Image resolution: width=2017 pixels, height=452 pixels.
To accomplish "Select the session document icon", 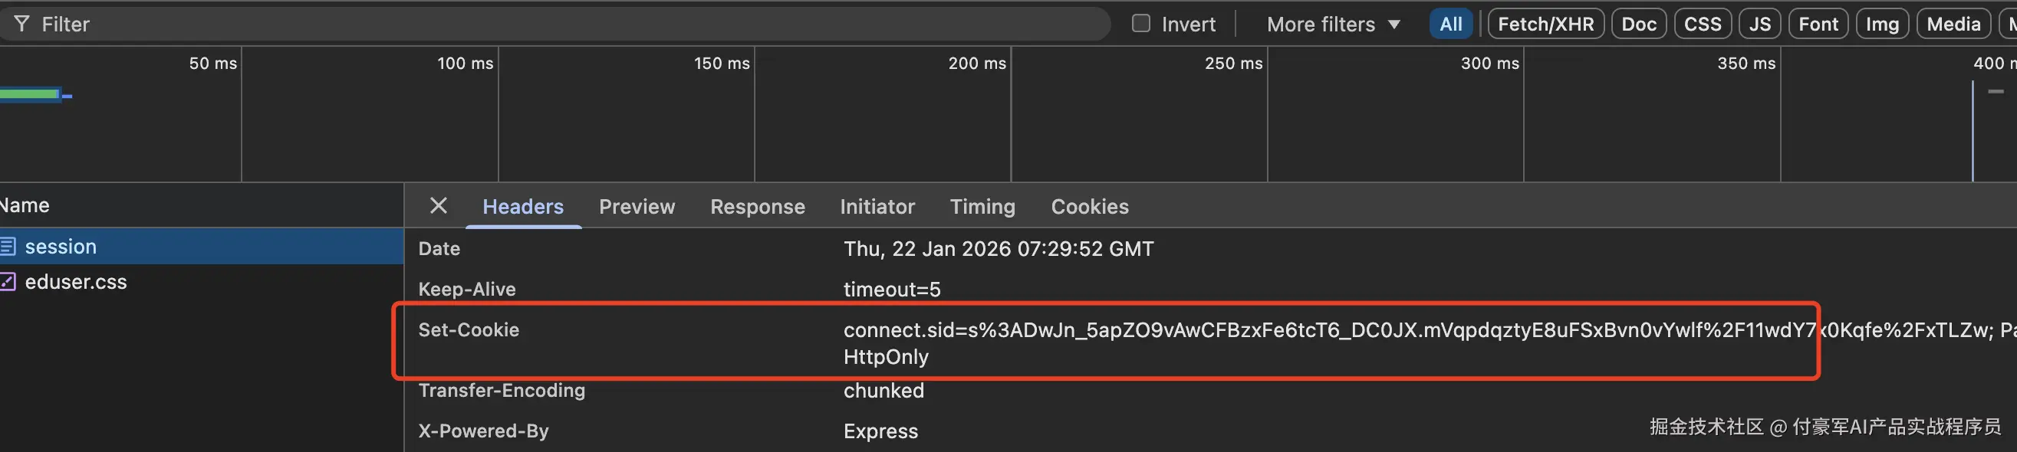I will [x=7, y=247].
